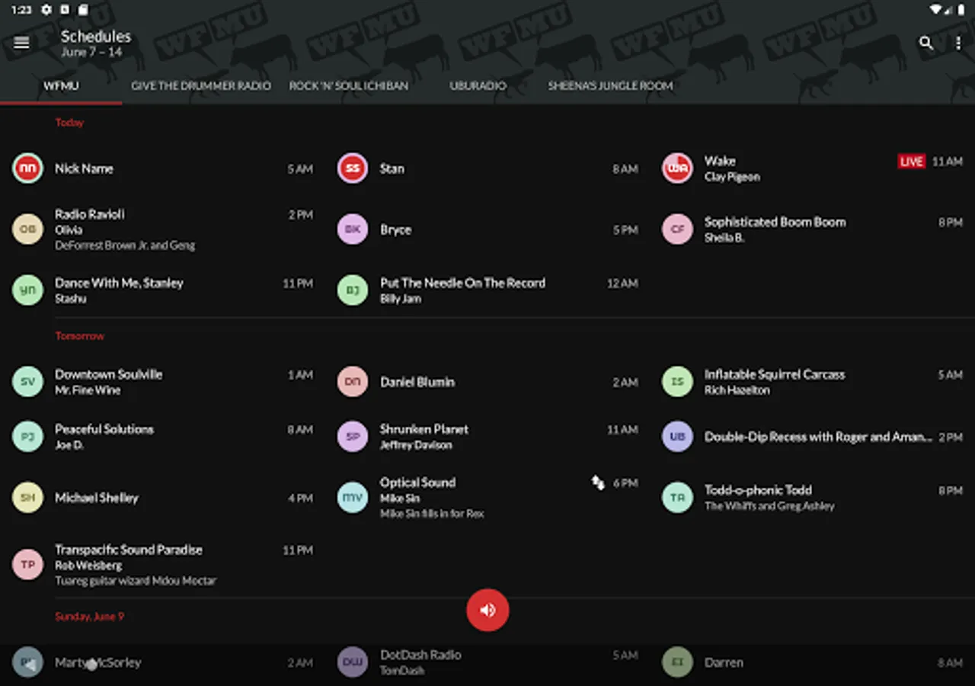Click the June 7 – 14 date range

click(x=91, y=52)
